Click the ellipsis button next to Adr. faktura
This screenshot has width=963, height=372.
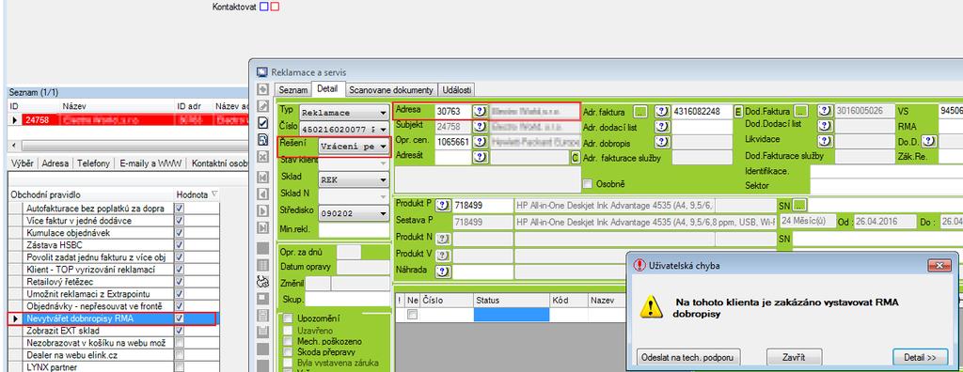click(x=640, y=112)
